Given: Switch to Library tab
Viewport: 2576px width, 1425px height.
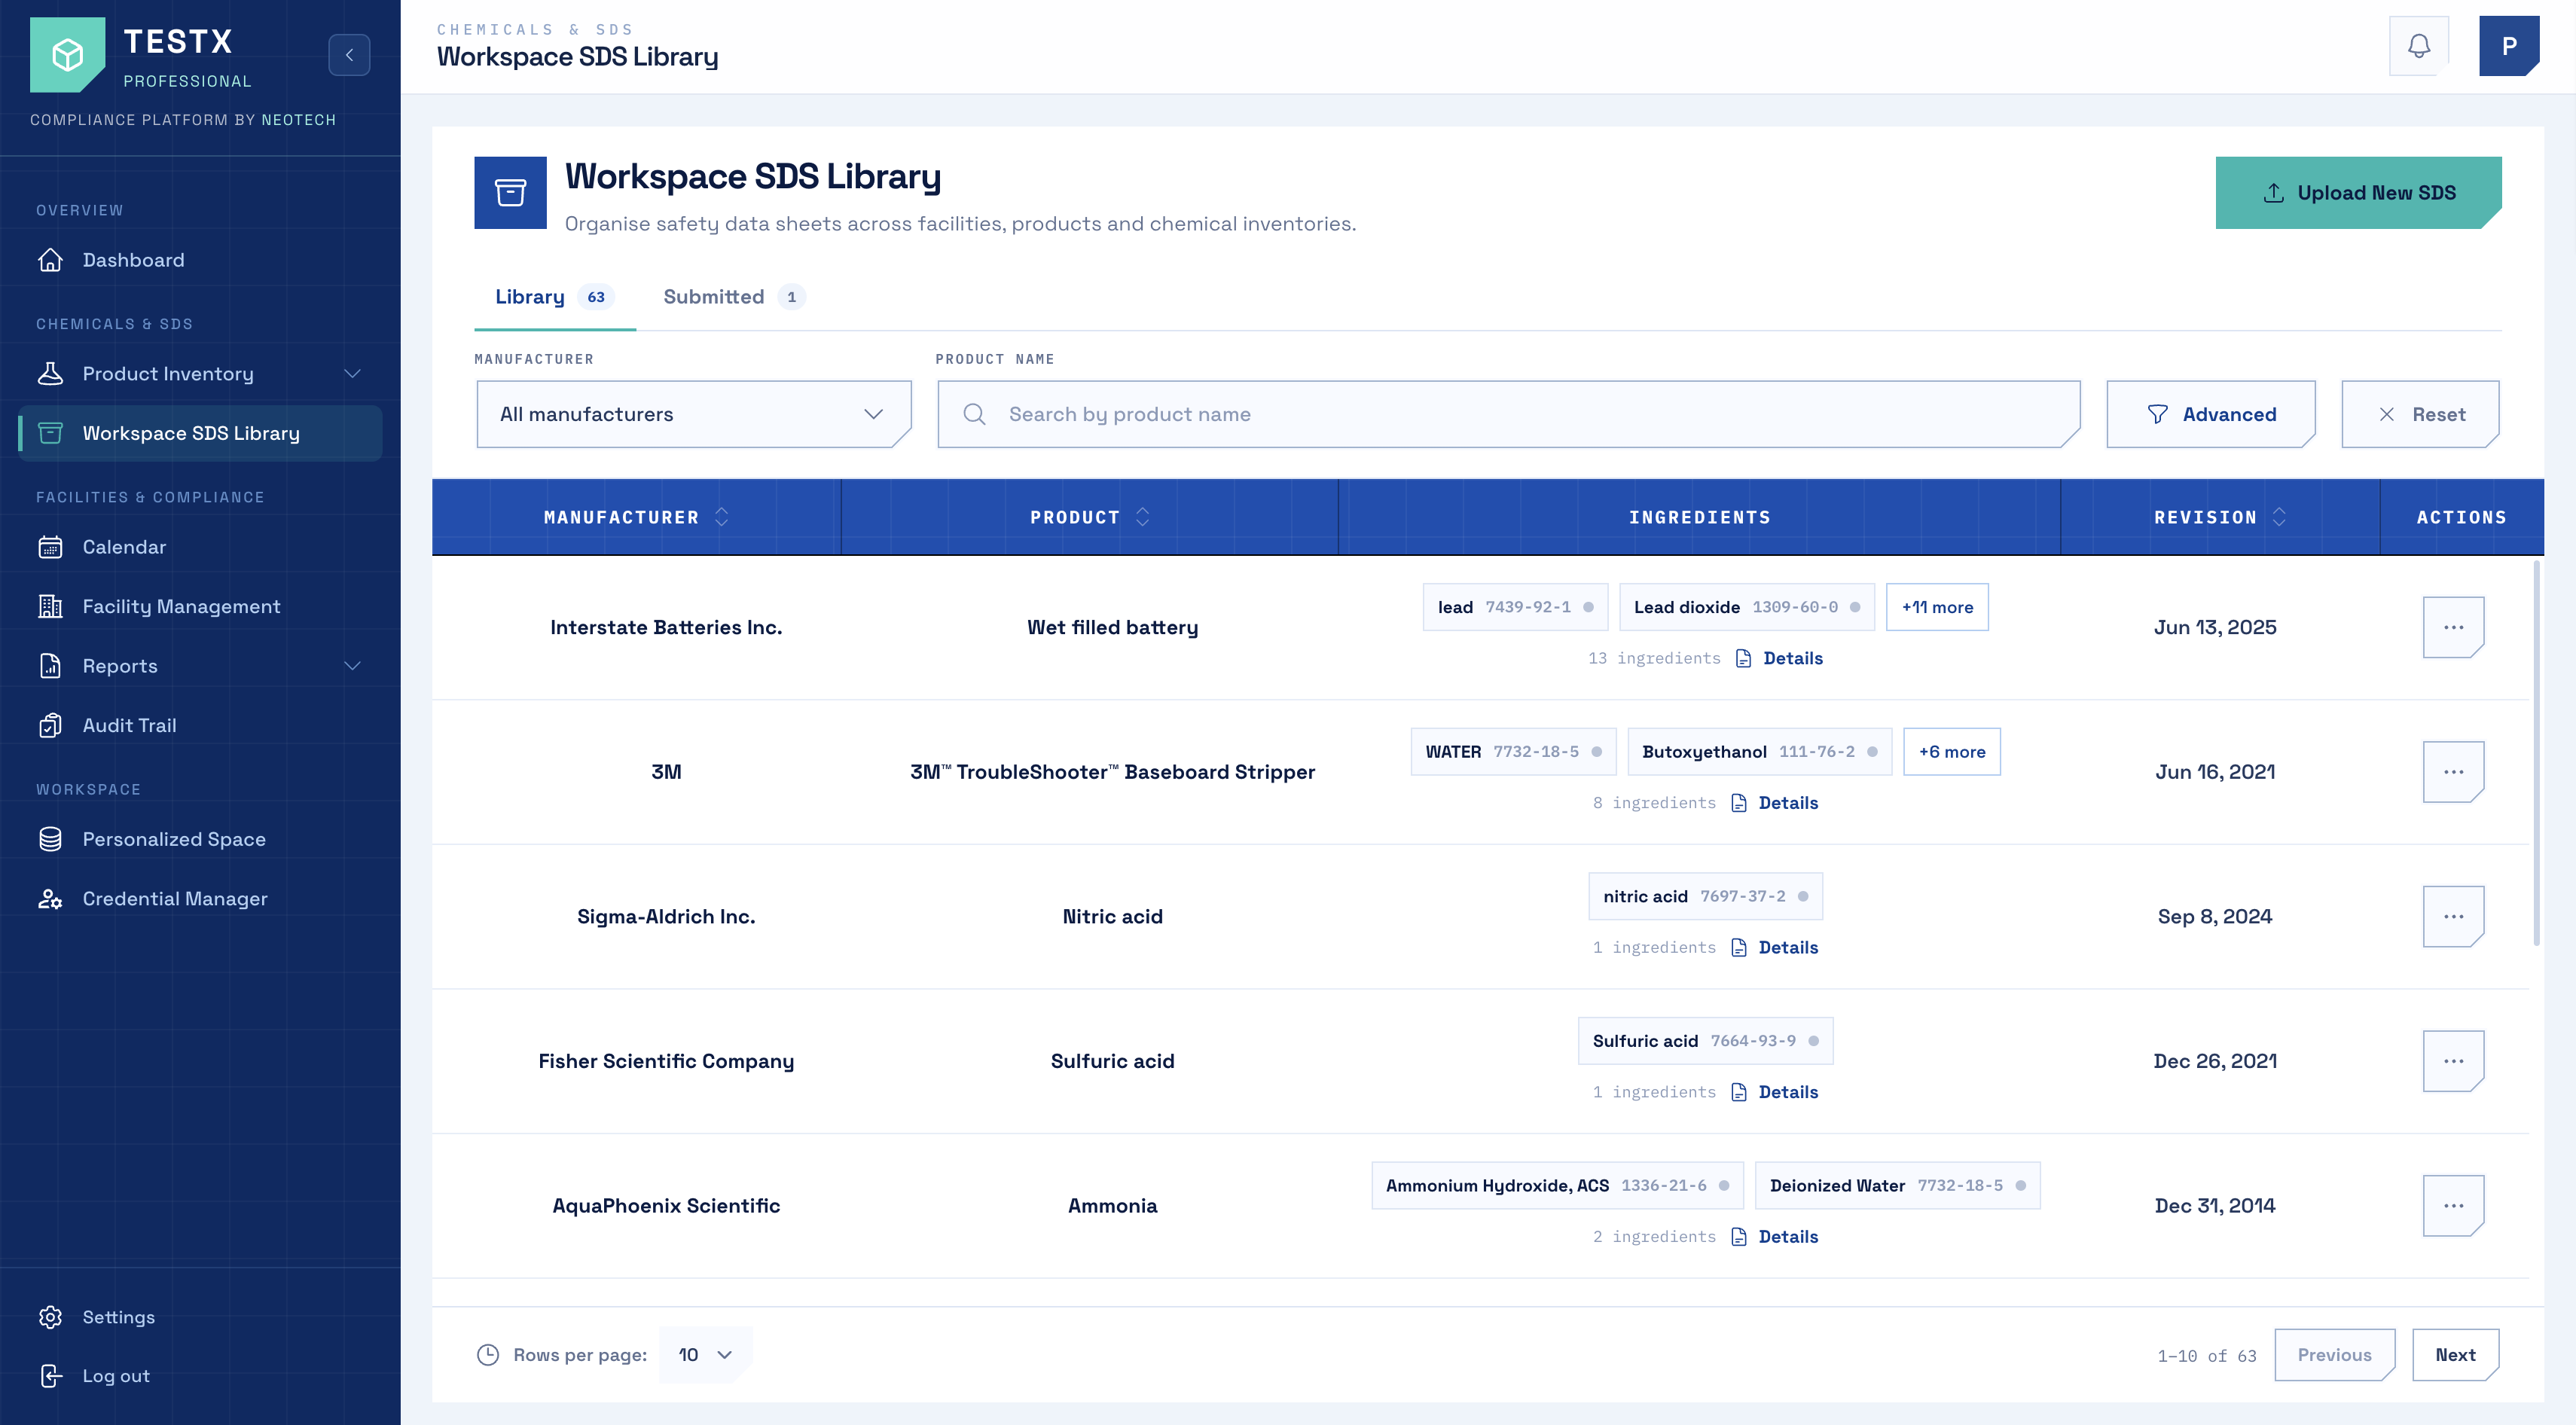Looking at the screenshot, I should (x=554, y=297).
